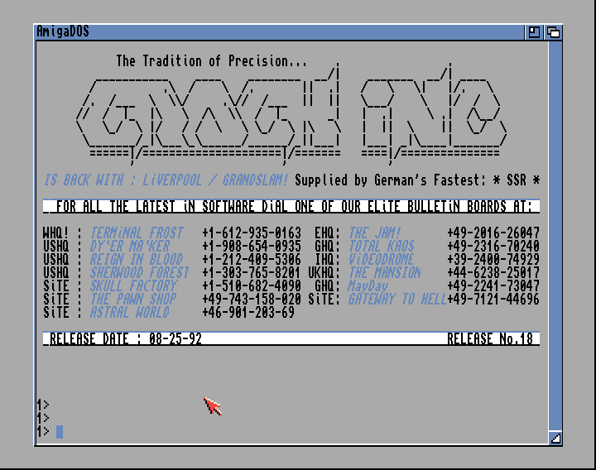Screen dimensions: 596x470
Task: Click the shell cursor at last prompt
Action: pyautogui.click(x=60, y=432)
